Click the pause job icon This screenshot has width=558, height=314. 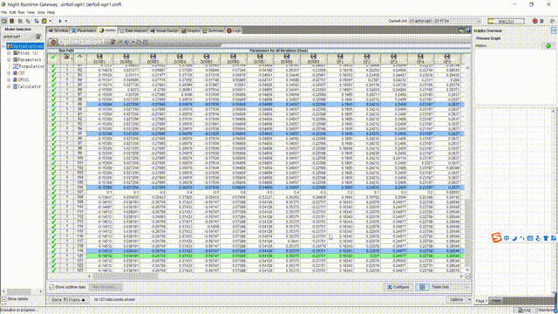point(542,21)
